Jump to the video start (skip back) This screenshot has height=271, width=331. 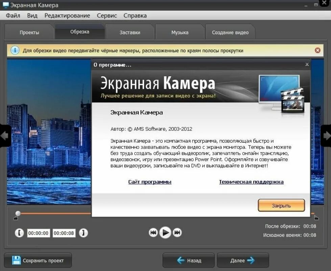click(x=153, y=232)
